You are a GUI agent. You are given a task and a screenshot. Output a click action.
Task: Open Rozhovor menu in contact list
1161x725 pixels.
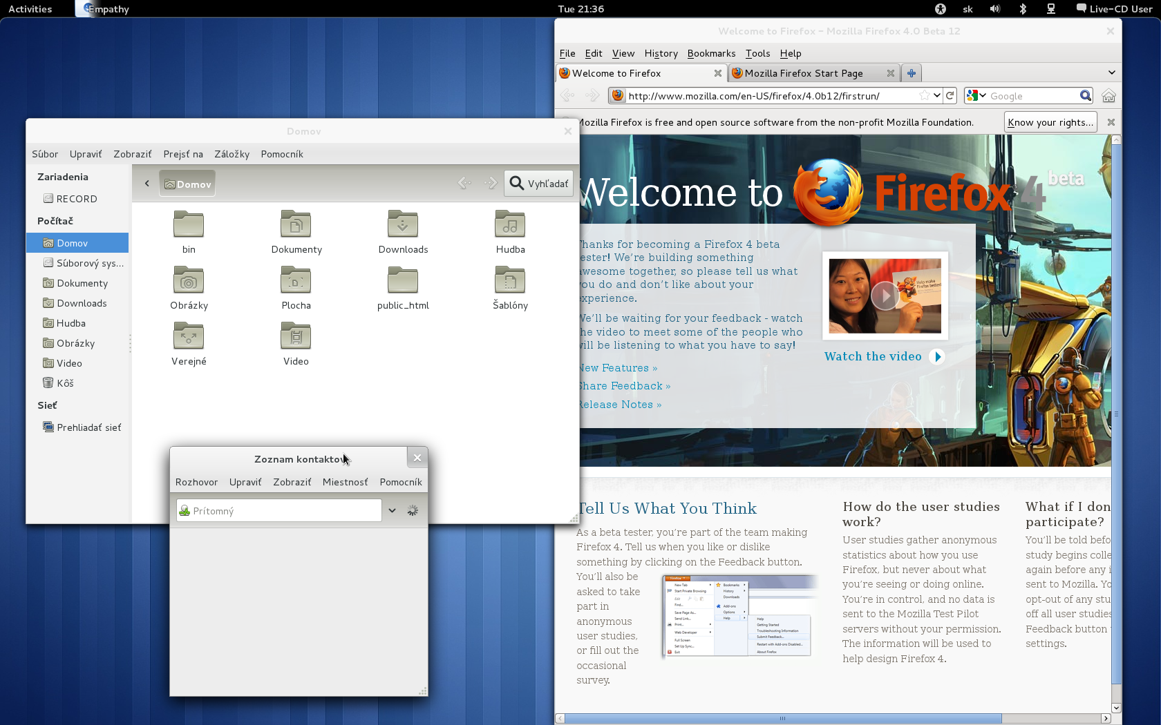pos(196,482)
